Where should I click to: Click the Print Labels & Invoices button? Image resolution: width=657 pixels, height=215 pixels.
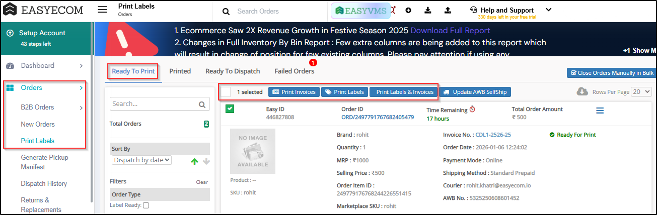click(404, 92)
